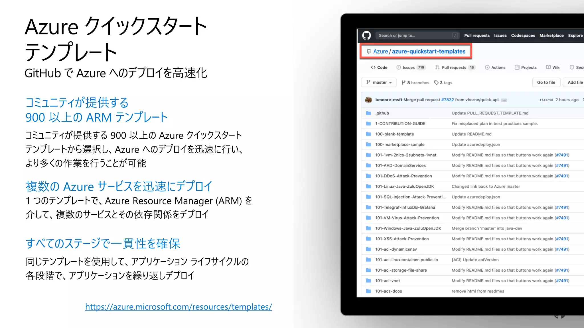Screen dimensions: 584x328
Task: Open Issues in GitHub top navigation
Action: (x=500, y=36)
